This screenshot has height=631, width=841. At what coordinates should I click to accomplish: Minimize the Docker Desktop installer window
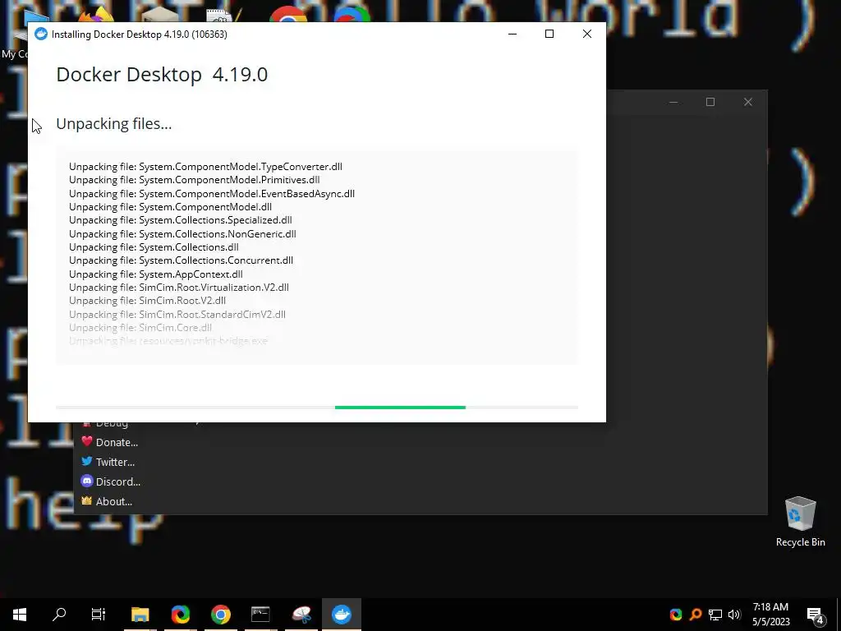click(512, 34)
